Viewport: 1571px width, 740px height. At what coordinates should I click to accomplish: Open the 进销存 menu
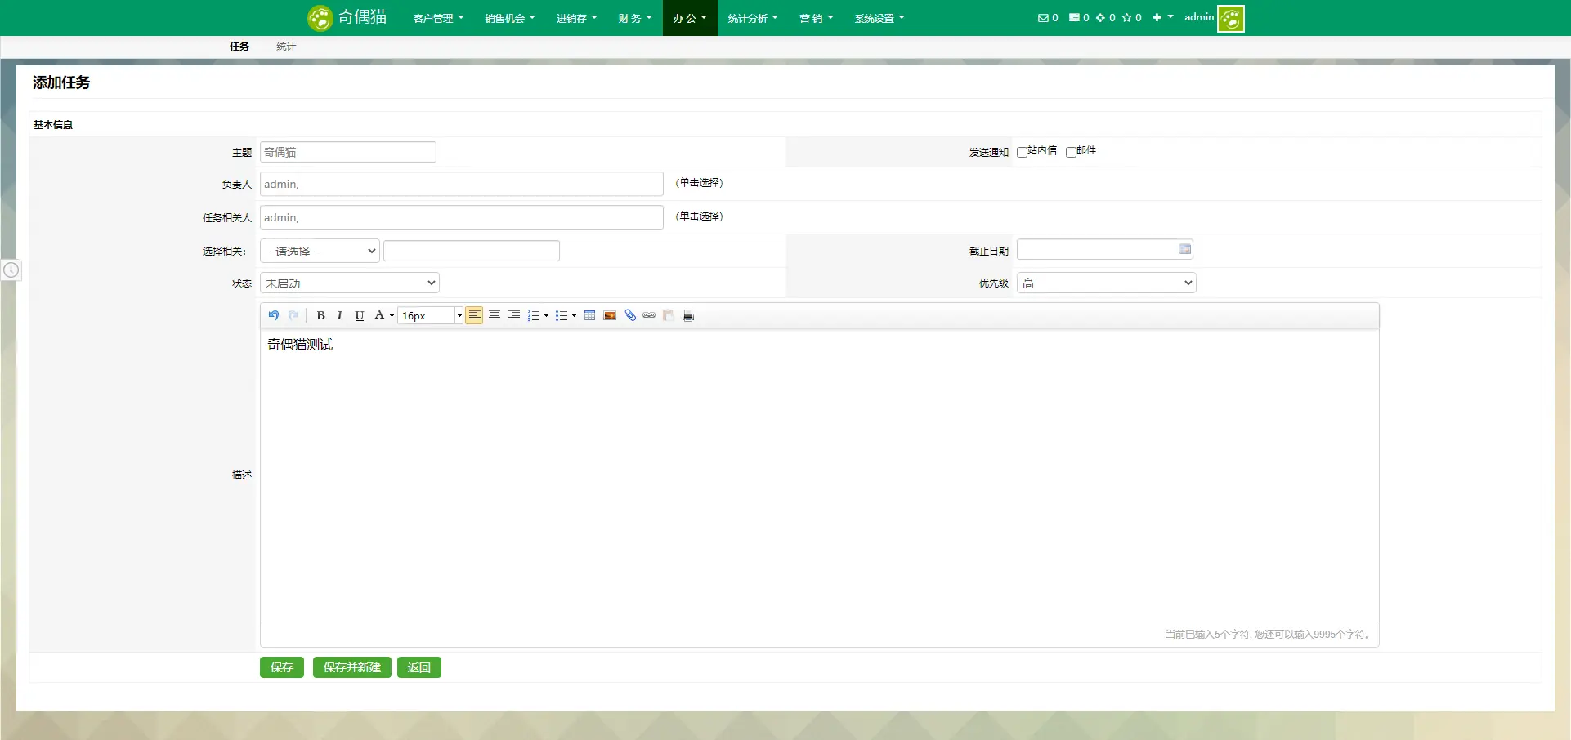click(577, 18)
